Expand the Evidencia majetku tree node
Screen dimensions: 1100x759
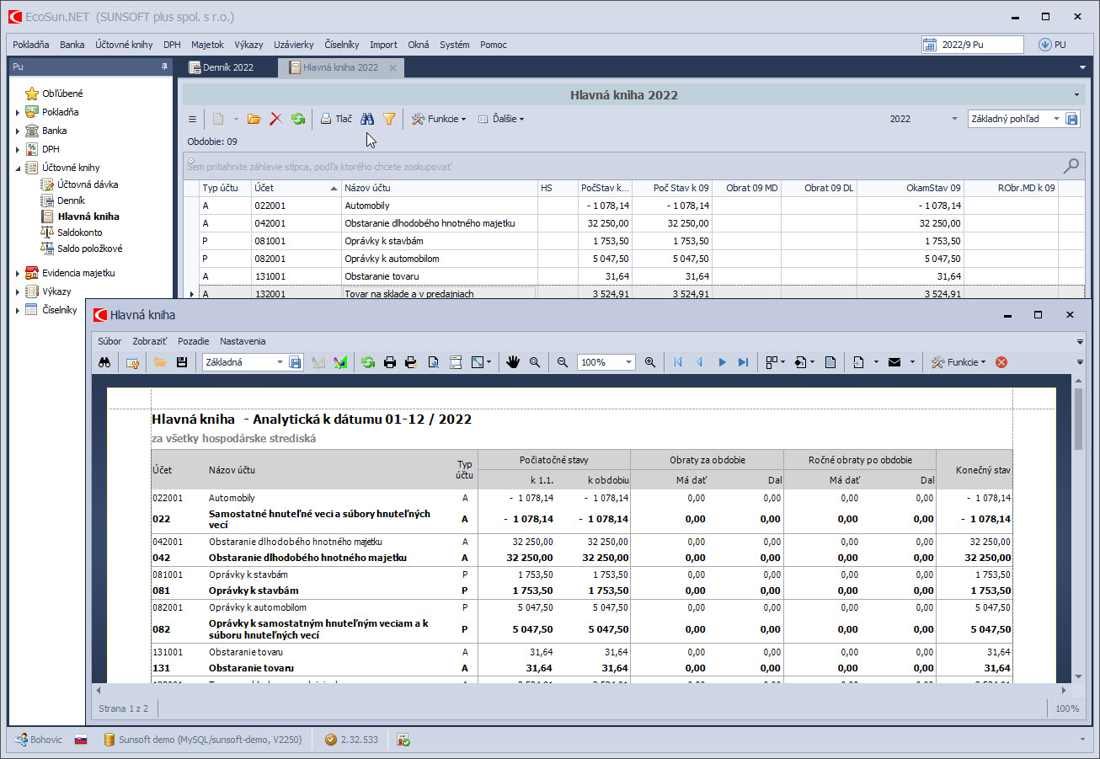tap(18, 273)
